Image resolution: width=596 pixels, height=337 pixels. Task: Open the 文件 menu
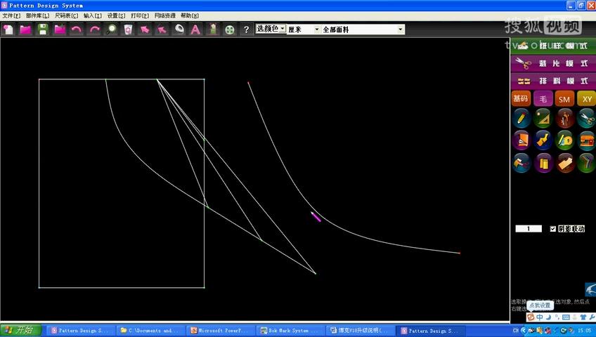click(x=11, y=15)
